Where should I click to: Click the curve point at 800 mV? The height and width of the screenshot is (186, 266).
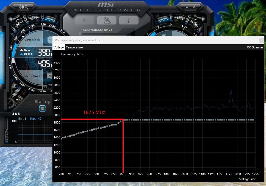coord(96,129)
